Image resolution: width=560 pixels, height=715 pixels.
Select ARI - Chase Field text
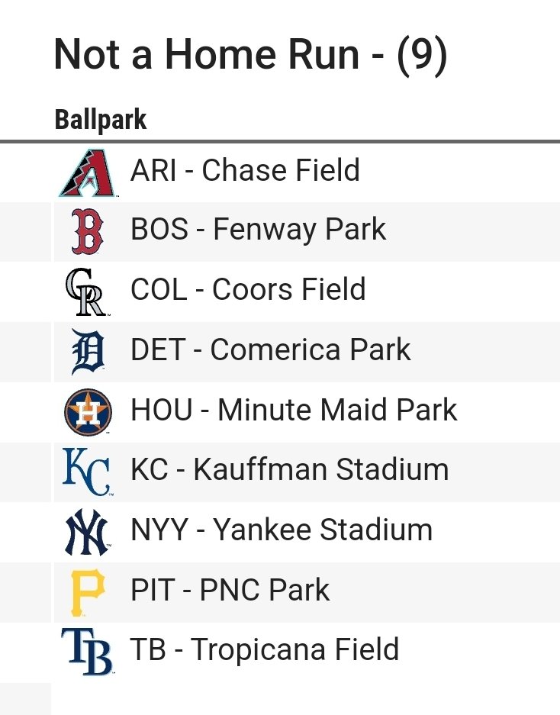point(245,170)
